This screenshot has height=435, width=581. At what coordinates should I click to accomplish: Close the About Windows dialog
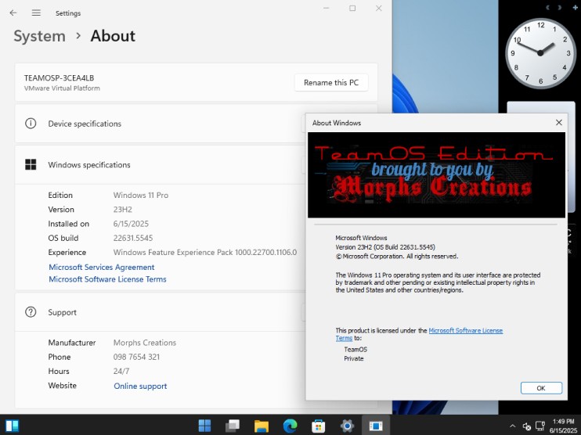559,123
